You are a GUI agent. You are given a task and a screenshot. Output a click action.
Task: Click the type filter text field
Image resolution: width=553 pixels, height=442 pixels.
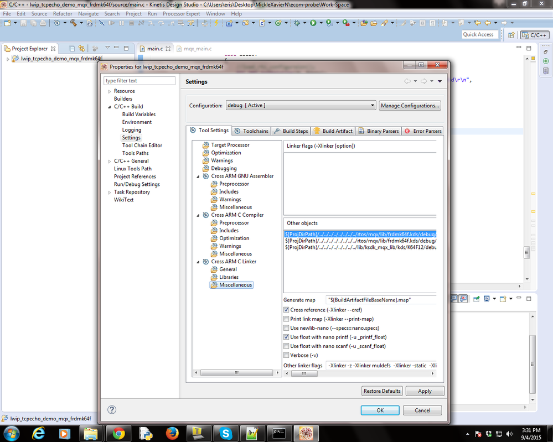139,81
